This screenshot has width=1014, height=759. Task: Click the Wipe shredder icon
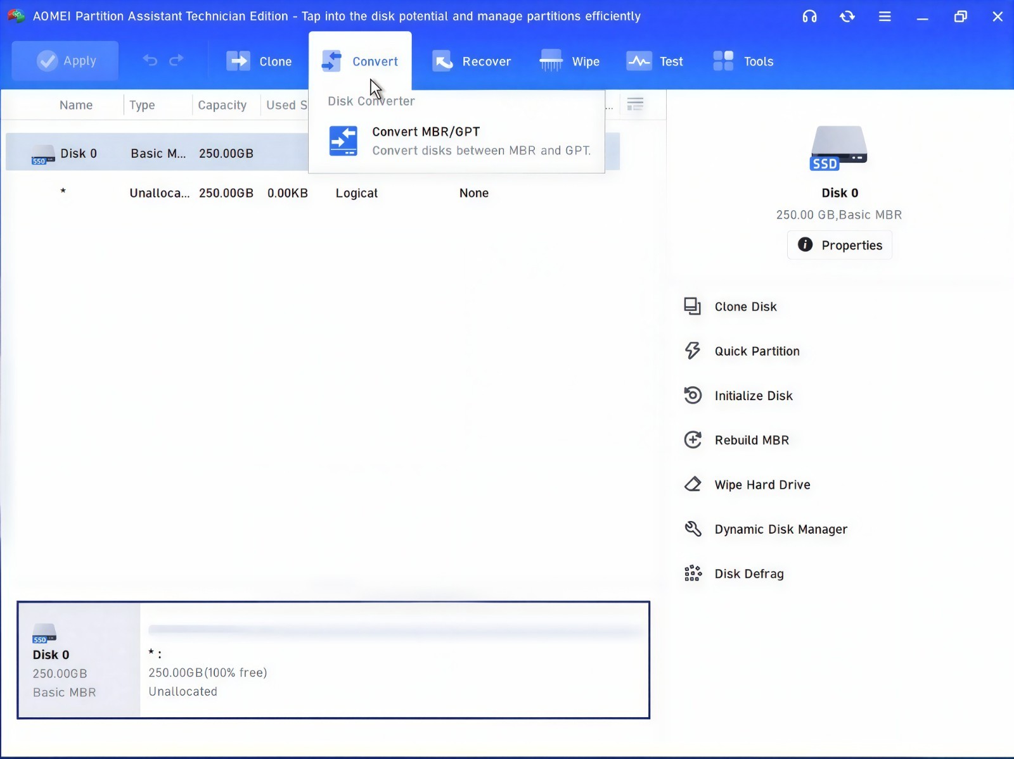[551, 61]
